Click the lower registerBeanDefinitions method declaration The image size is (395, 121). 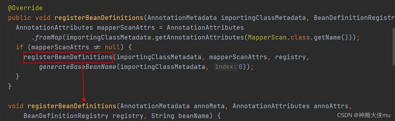[72, 106]
